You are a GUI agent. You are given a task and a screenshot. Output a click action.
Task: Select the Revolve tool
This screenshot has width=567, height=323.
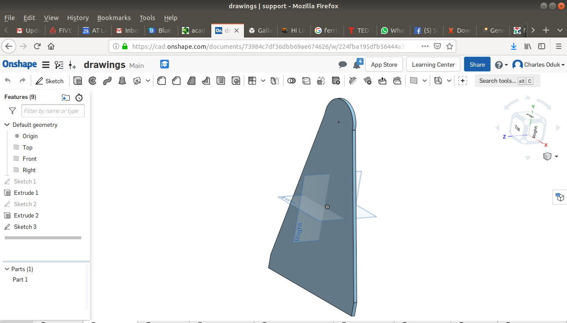click(93, 81)
